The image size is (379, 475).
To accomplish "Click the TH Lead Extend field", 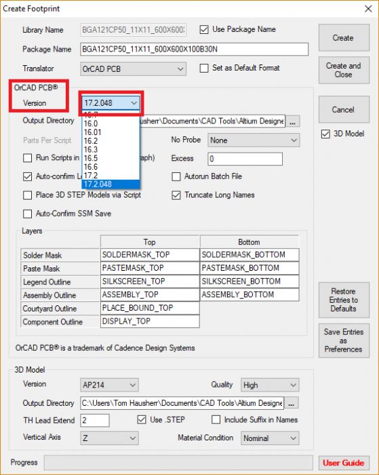I will click(x=95, y=421).
